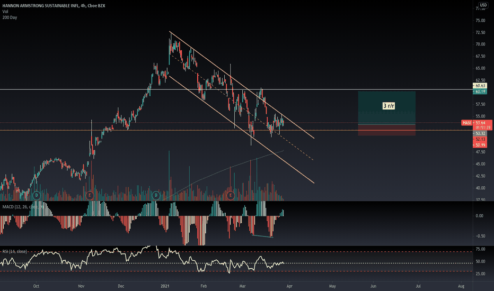Click the Nov date on time axis
The image size is (494, 291).
pyautogui.click(x=81, y=286)
